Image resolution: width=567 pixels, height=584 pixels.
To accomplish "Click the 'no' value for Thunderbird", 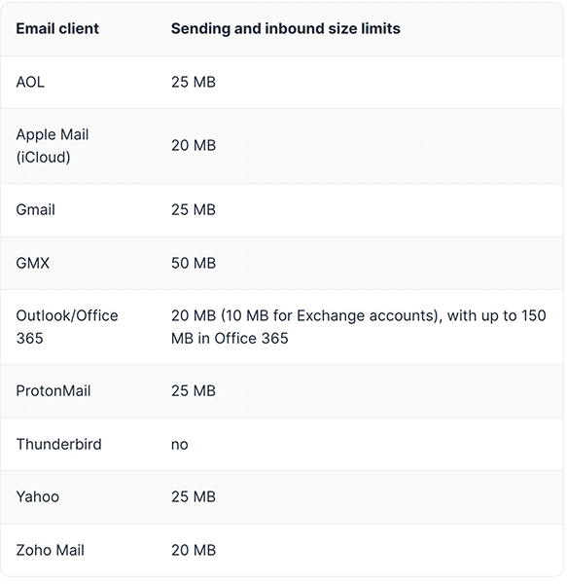I will 179,445.
